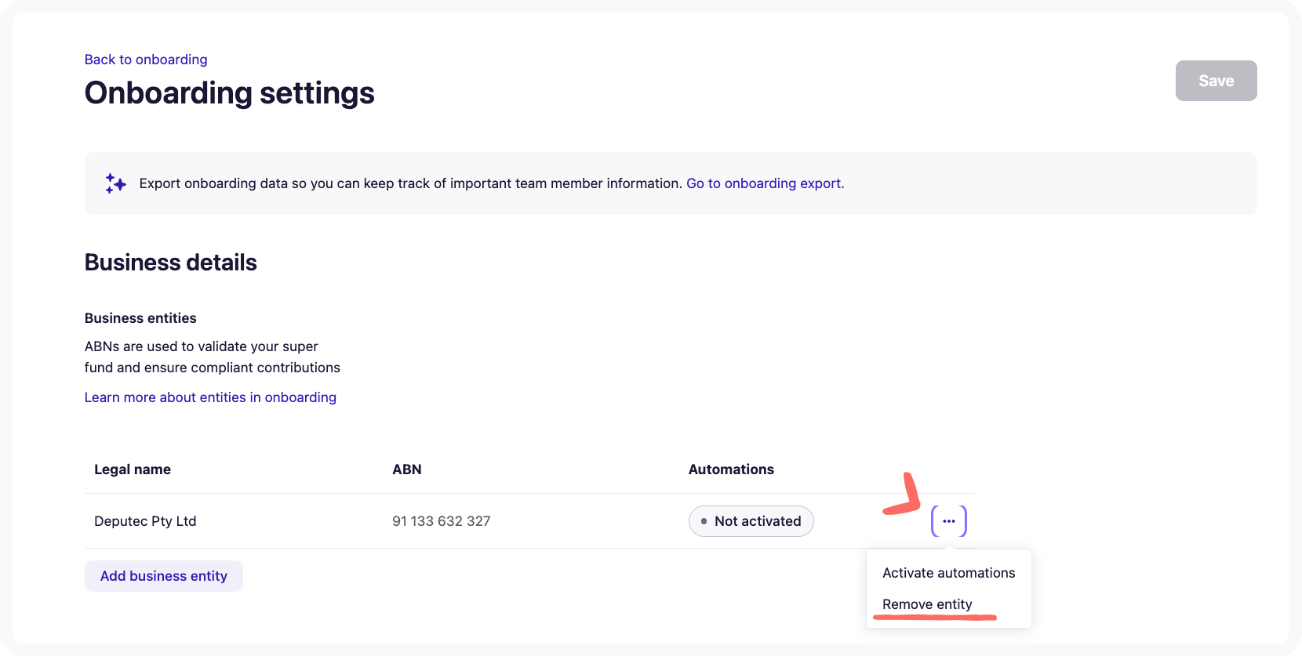
Task: Click the Business details section heading
Action: point(170,263)
